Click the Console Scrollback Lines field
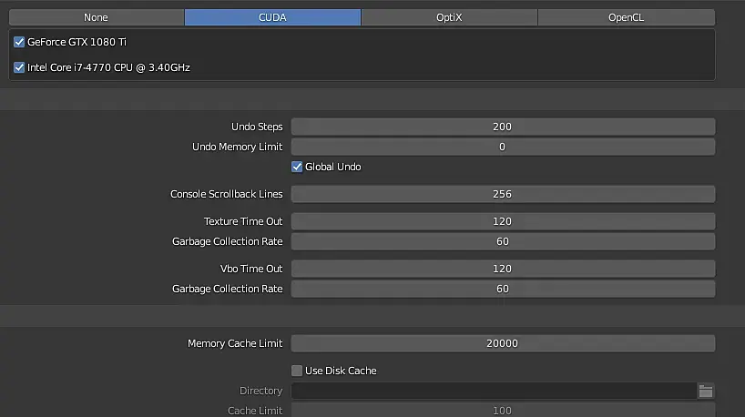The height and width of the screenshot is (417, 745). (502, 194)
